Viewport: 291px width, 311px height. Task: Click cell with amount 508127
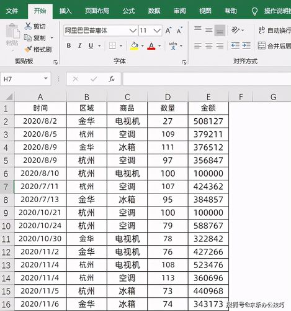(208, 121)
